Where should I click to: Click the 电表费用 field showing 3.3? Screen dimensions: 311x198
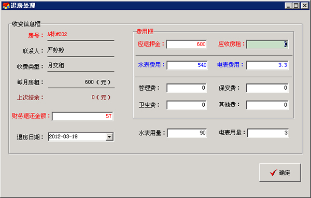click(267, 65)
